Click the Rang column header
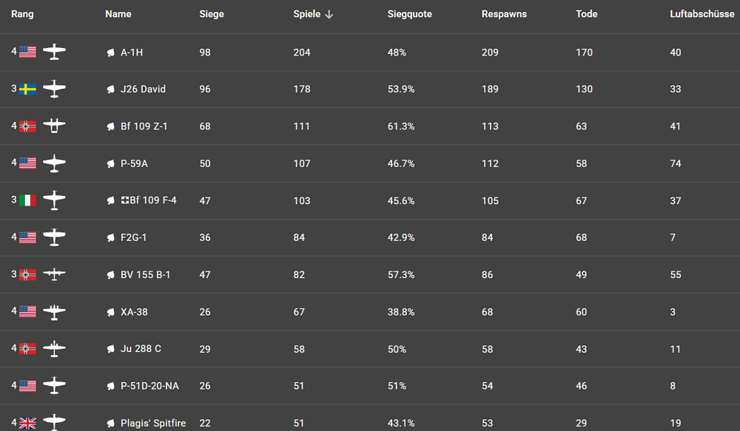The width and height of the screenshot is (740, 431). (22, 14)
